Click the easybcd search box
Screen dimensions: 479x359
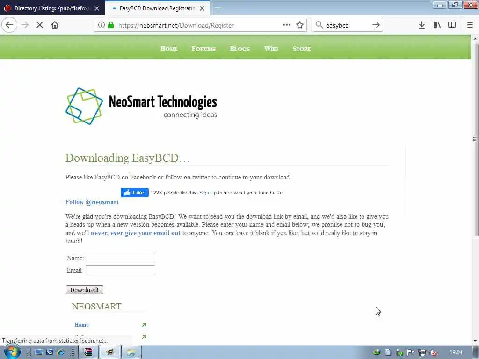tap(347, 25)
